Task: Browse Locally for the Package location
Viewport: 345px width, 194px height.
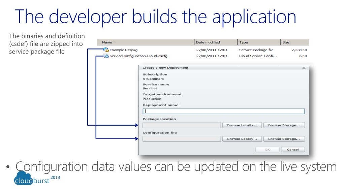Action: tap(242, 125)
